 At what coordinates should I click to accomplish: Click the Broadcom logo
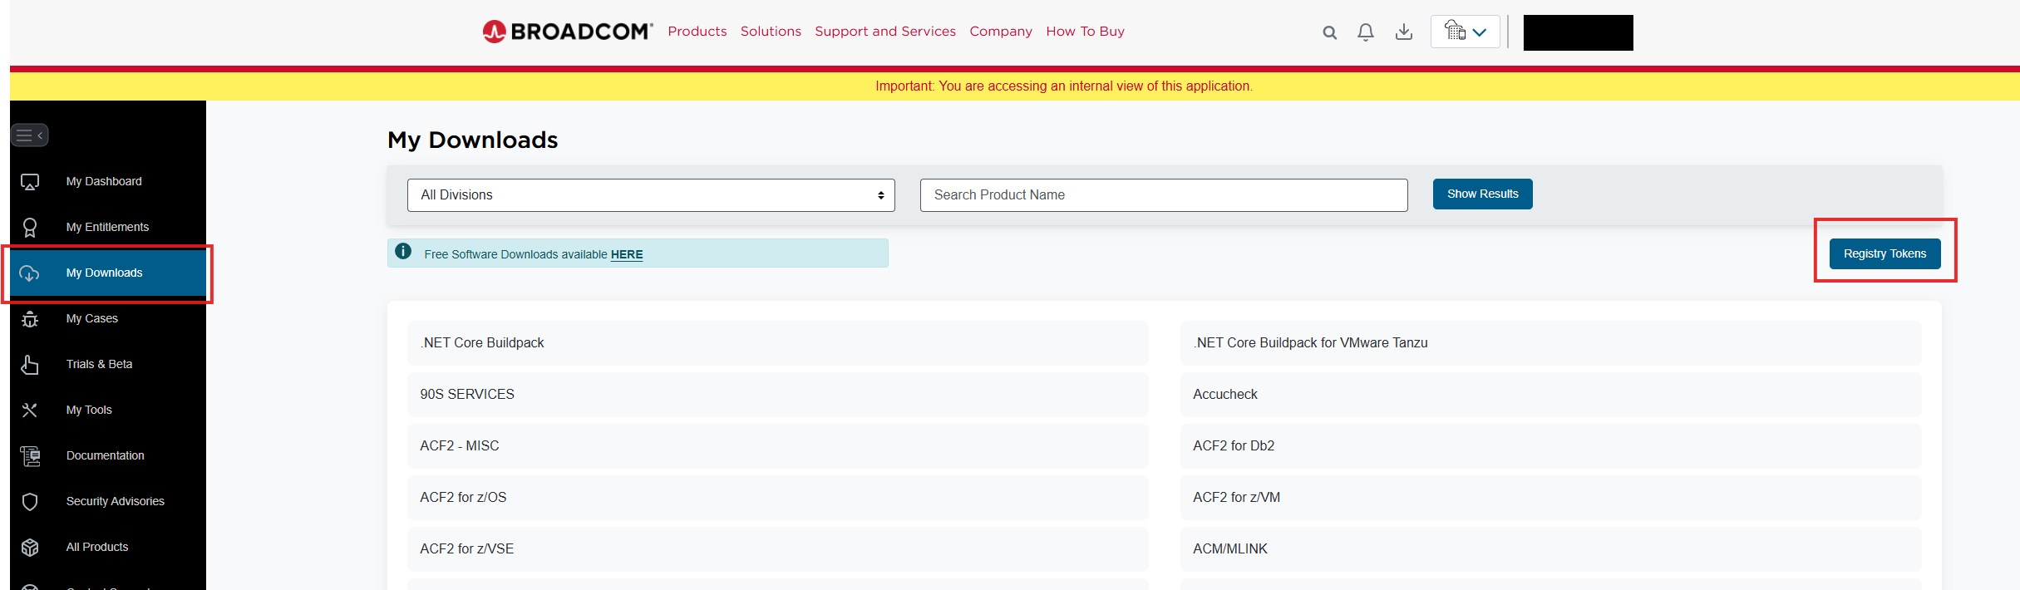pos(568,32)
